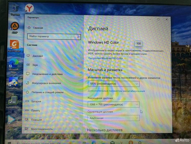Open PotPlayer desktop shortcut
191x144 pixels.
(x=12, y=120)
